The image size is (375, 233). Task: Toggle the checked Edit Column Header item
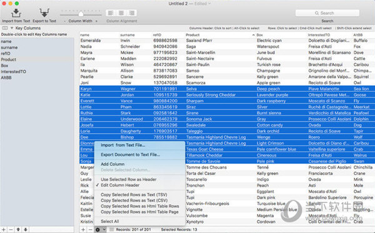pyautogui.click(x=120, y=185)
